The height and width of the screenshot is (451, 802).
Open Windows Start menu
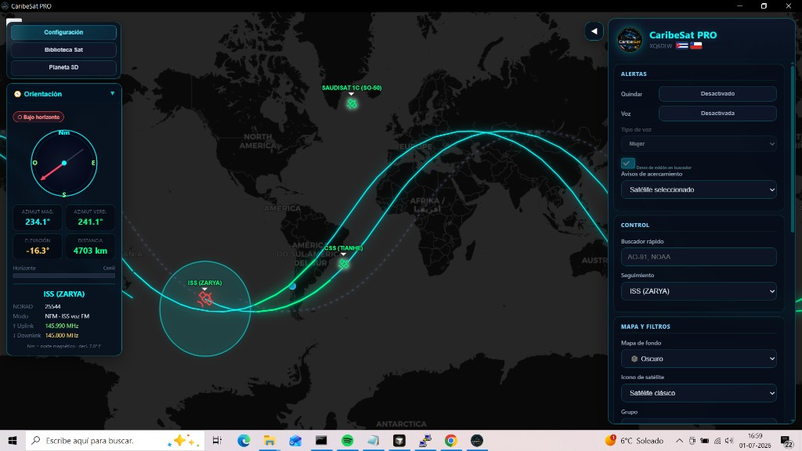click(x=13, y=441)
